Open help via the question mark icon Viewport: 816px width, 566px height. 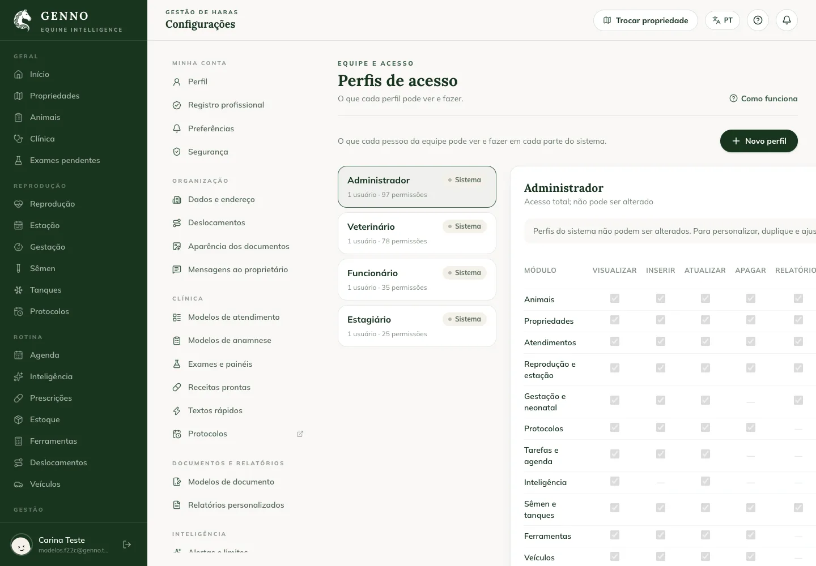(758, 20)
